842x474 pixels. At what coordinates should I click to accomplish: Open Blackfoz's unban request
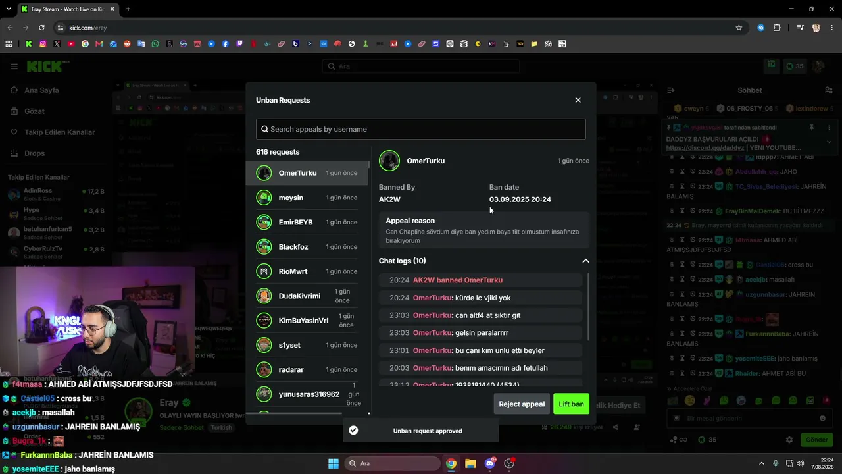click(x=307, y=247)
